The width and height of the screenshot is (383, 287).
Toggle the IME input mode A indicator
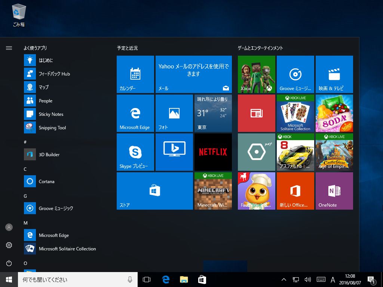click(333, 280)
